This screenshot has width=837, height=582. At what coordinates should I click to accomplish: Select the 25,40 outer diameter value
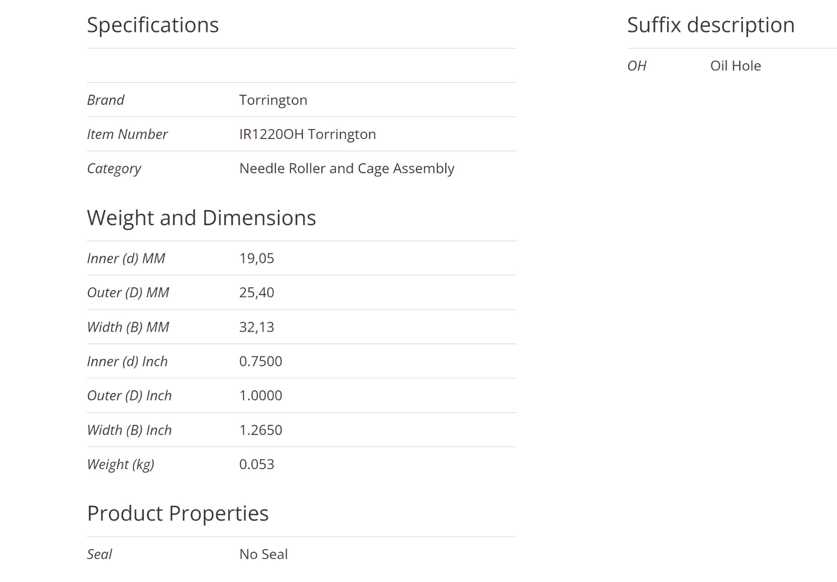(x=256, y=293)
